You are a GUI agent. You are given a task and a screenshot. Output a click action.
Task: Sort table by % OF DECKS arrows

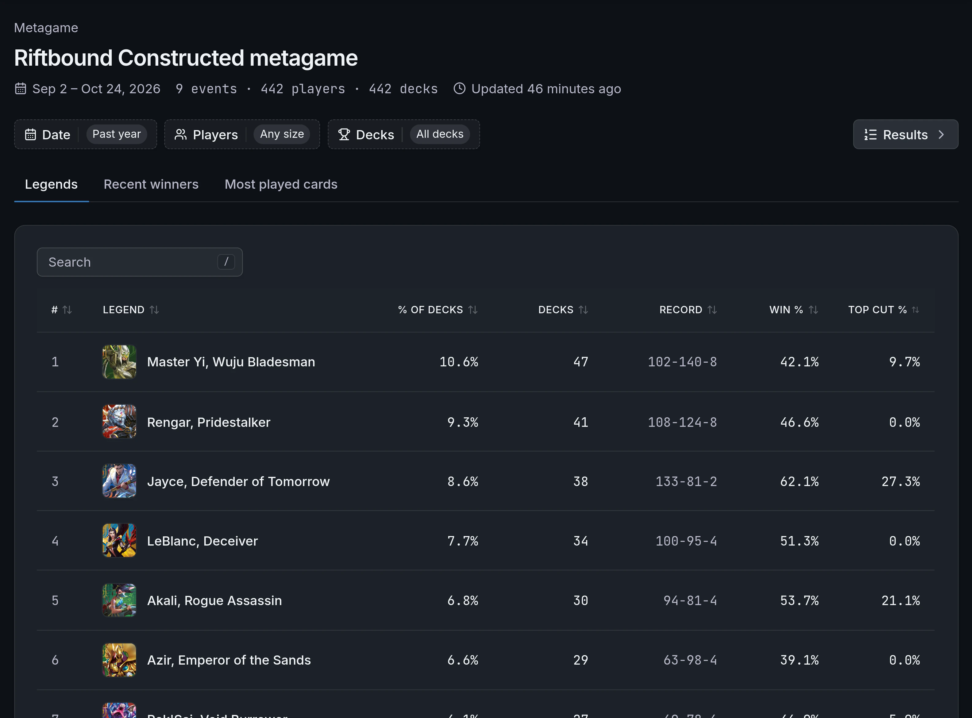tap(473, 310)
